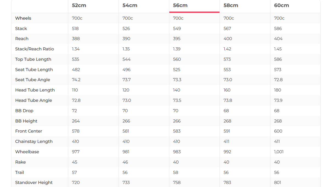Select the 52cm size column header
333x187 pixels.
79,5
